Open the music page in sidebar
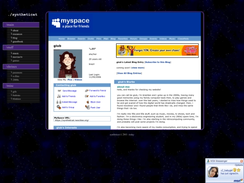This screenshot has height=183, width=244. 15,53
